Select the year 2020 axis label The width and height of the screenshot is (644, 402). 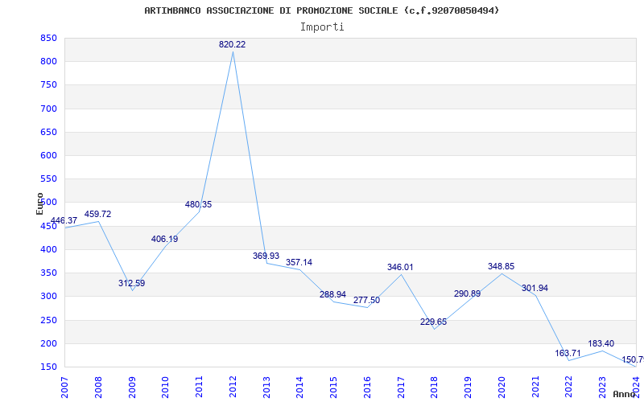502,388
